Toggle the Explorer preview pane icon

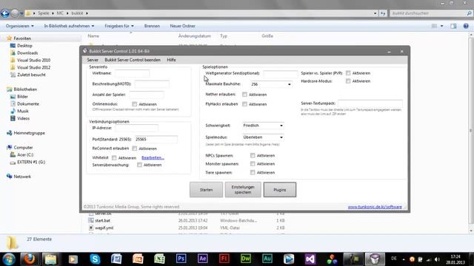[453, 26]
